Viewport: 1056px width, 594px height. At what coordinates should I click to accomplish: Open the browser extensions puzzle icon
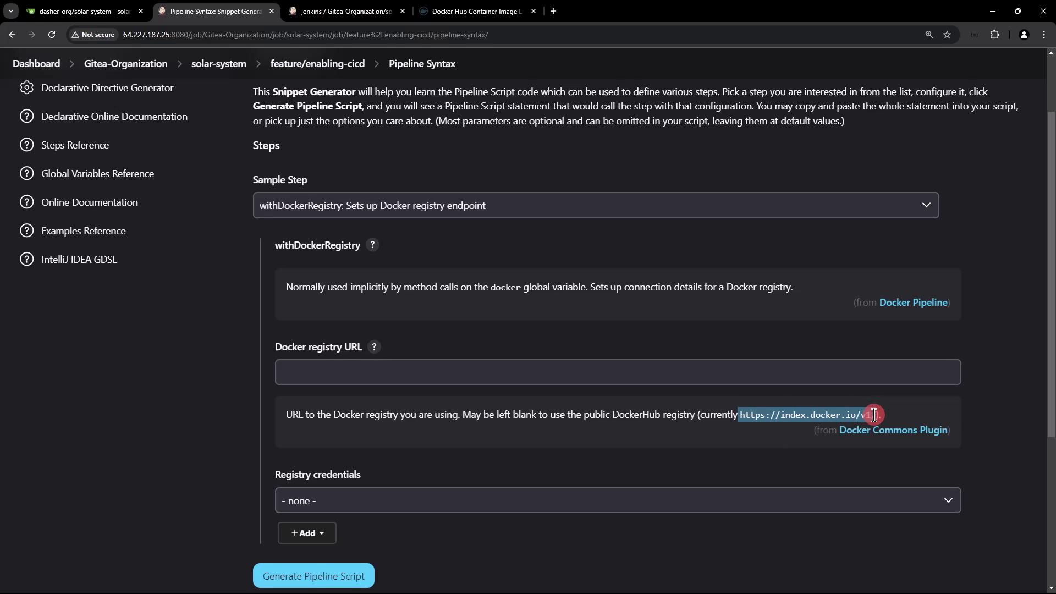(x=994, y=35)
